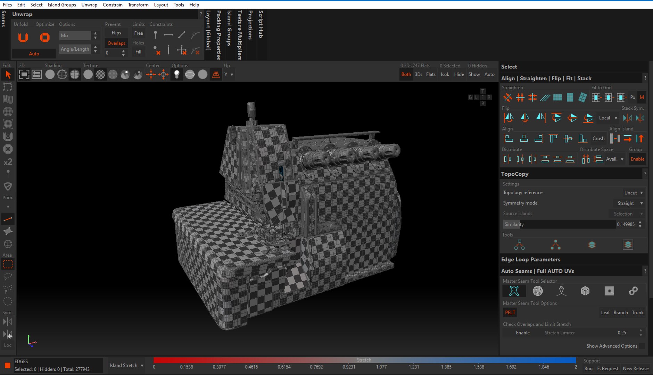Click the Optimize icon in Unwrap panel
The image size is (653, 375).
click(44, 37)
